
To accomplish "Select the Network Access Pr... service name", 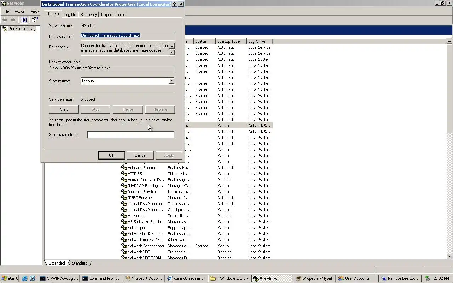I will [x=145, y=240].
